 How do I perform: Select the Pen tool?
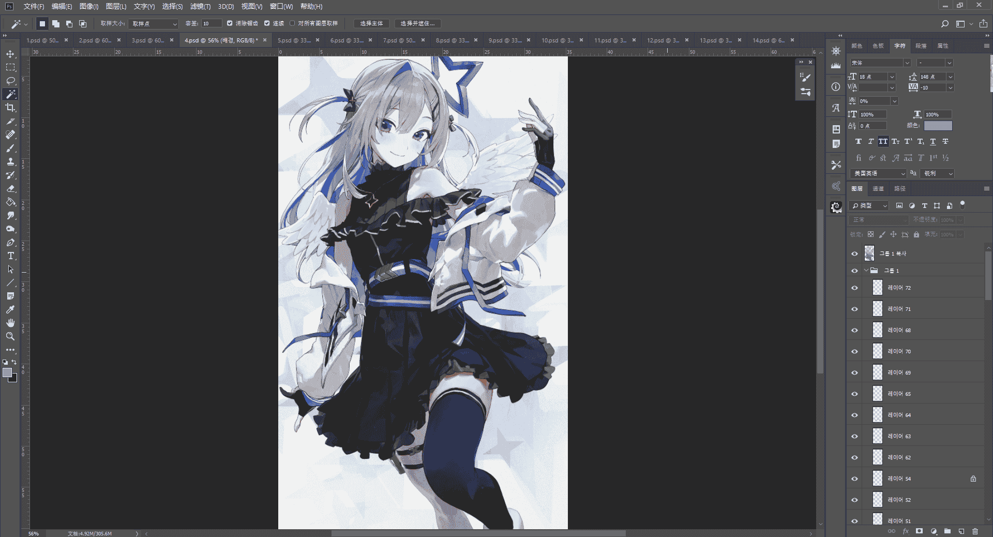(10, 242)
